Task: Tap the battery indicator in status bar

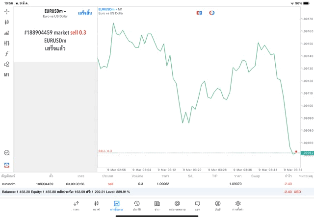Action: [306, 3]
